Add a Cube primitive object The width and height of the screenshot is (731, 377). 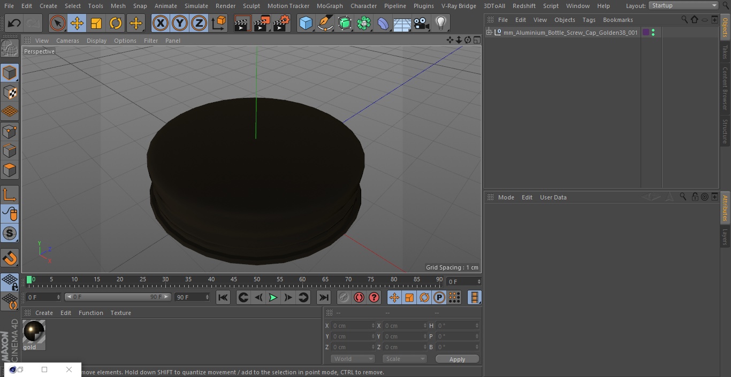[x=306, y=24]
